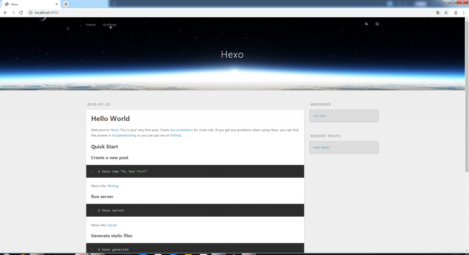Viewport: 469px width, 255px height.
Task: Close the Hexo tab
Action: point(56,4)
